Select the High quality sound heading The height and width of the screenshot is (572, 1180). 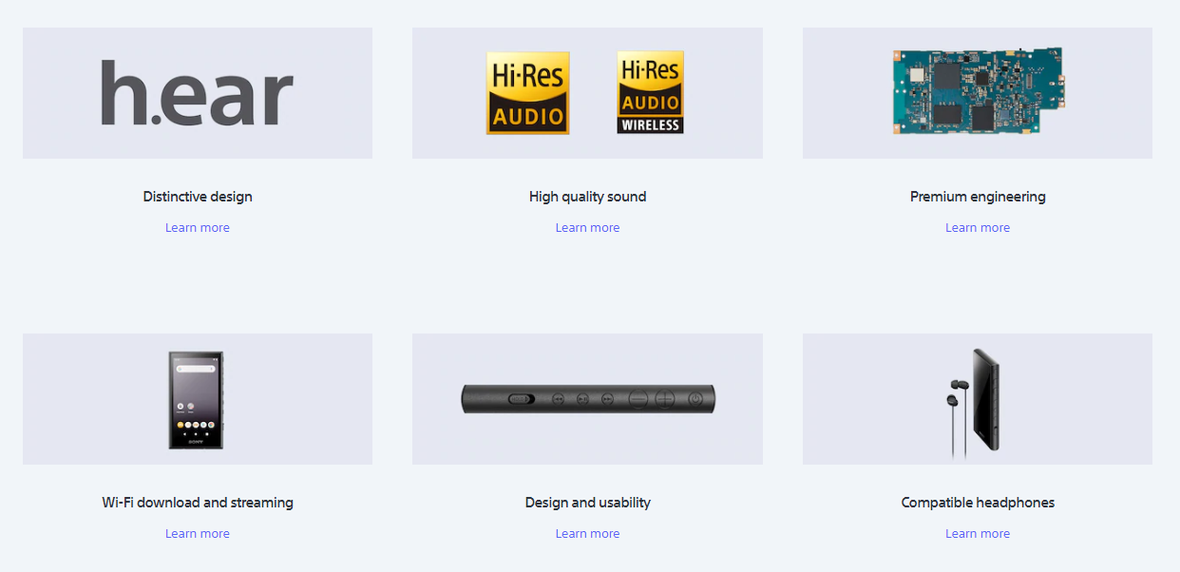tap(587, 197)
